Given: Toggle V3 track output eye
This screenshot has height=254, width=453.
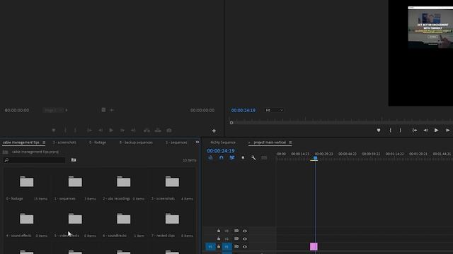Looking at the screenshot, I should point(245,231).
